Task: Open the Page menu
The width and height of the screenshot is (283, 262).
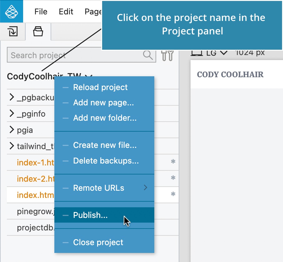Action: coord(93,12)
